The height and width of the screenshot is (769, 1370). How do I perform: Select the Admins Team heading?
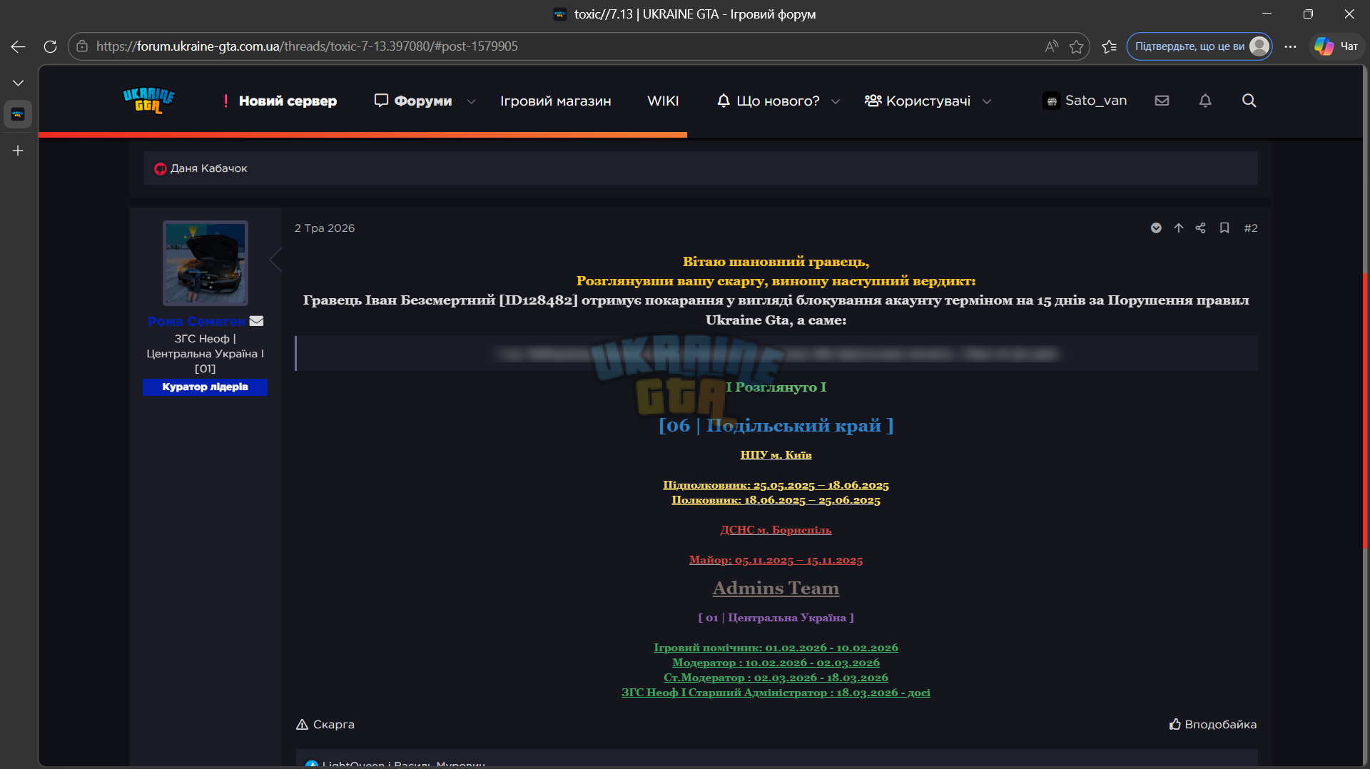[776, 589]
